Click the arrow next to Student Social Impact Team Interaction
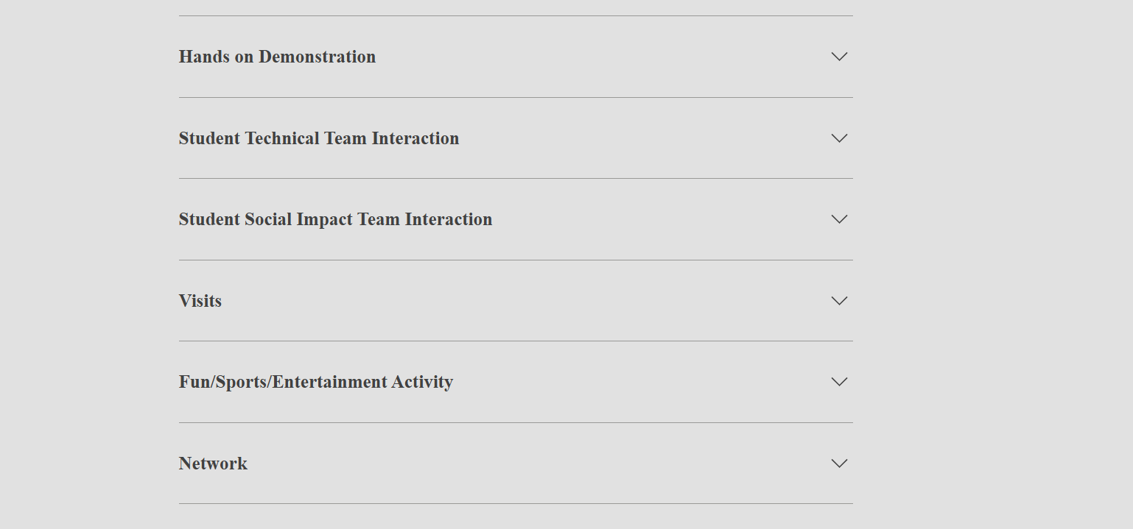1133x529 pixels. coord(839,219)
